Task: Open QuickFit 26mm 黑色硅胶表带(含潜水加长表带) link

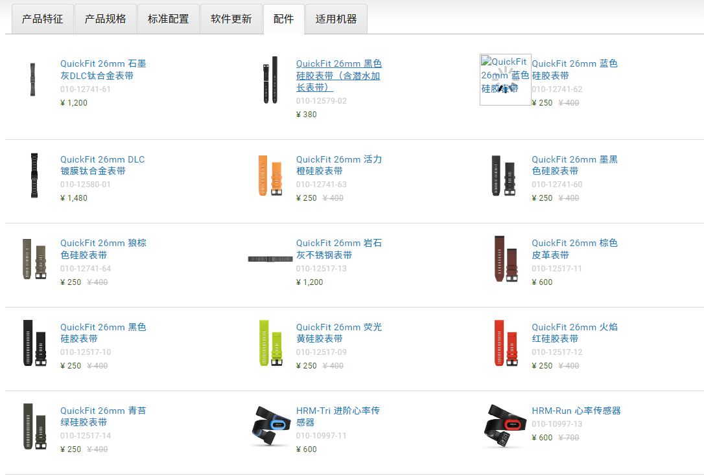Action: coord(339,75)
